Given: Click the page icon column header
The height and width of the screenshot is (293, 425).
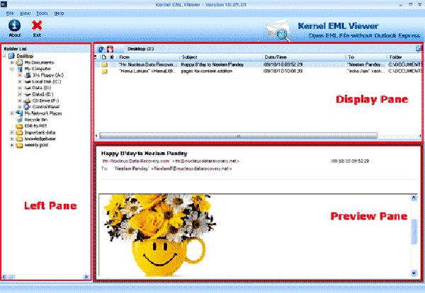Looking at the screenshot, I should pos(104,57).
